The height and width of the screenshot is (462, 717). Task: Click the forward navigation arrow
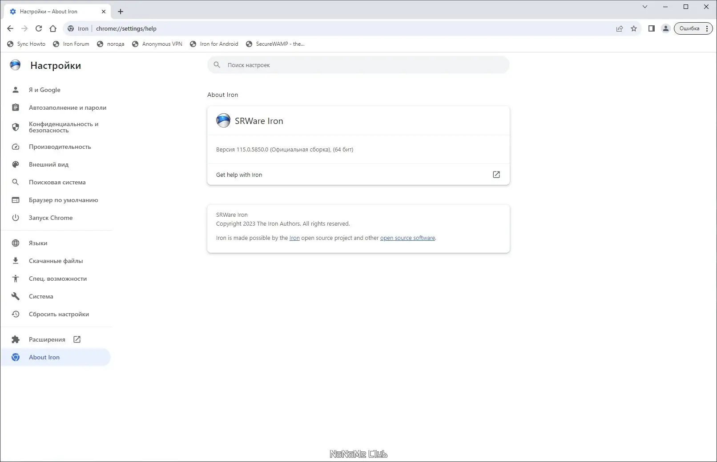click(24, 28)
